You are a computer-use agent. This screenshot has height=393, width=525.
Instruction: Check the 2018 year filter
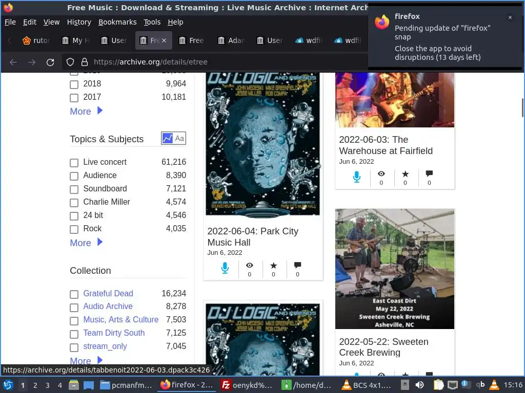tap(74, 84)
